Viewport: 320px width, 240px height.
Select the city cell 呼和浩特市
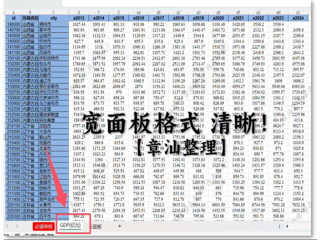(x=54, y=58)
